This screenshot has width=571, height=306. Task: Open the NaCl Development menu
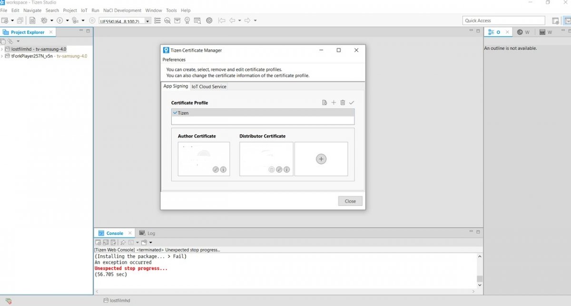point(122,10)
